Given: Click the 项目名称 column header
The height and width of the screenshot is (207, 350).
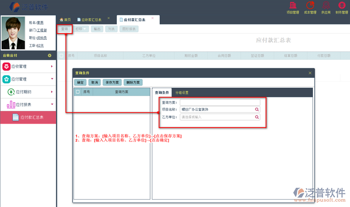Looking at the screenshot, I should point(100,55).
